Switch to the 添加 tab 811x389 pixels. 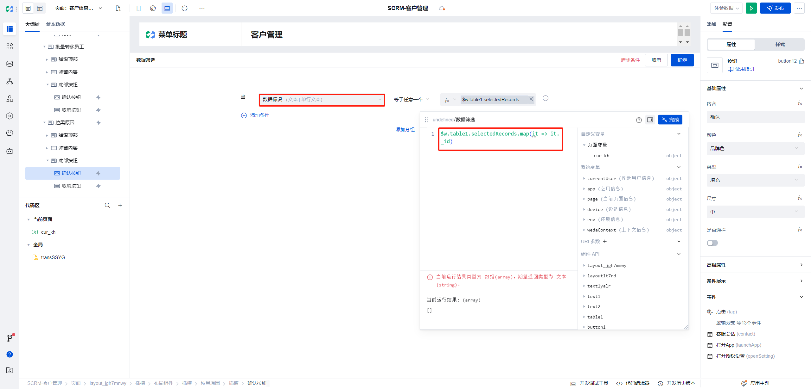711,24
